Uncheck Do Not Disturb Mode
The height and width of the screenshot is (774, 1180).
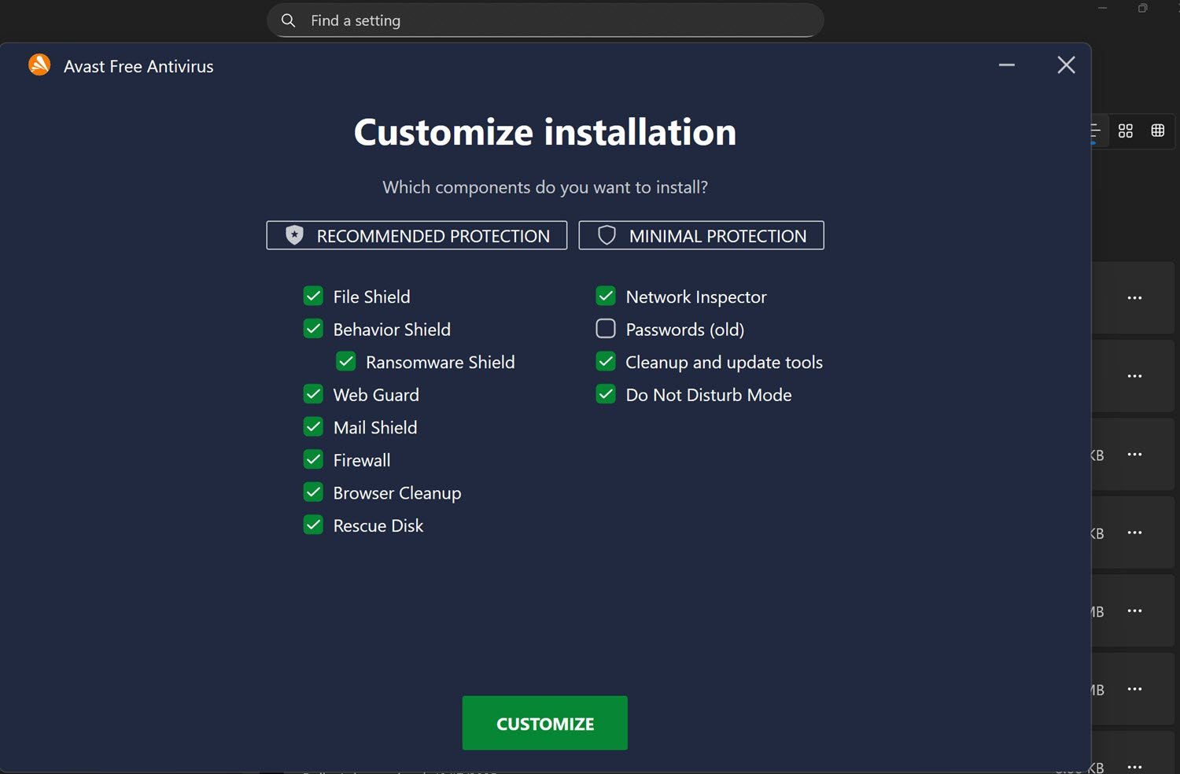(606, 394)
